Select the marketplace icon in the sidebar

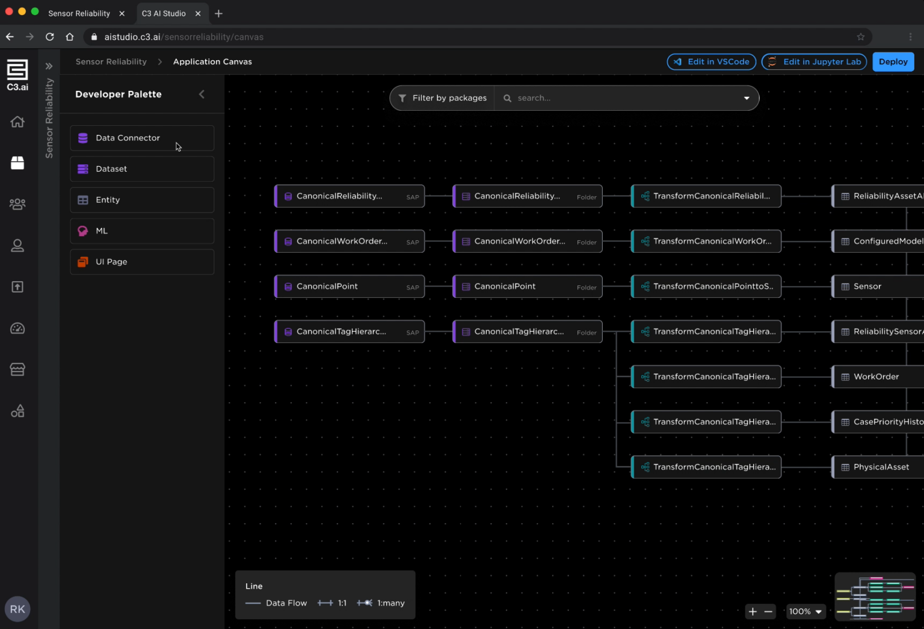point(17,370)
